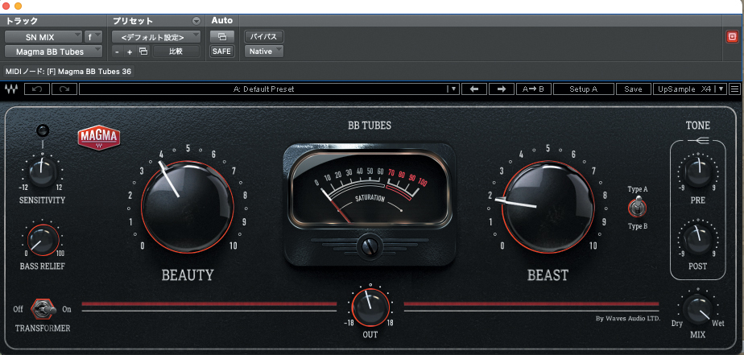Click the macOS minimize yellow button
This screenshot has width=744, height=355.
coord(18,6)
